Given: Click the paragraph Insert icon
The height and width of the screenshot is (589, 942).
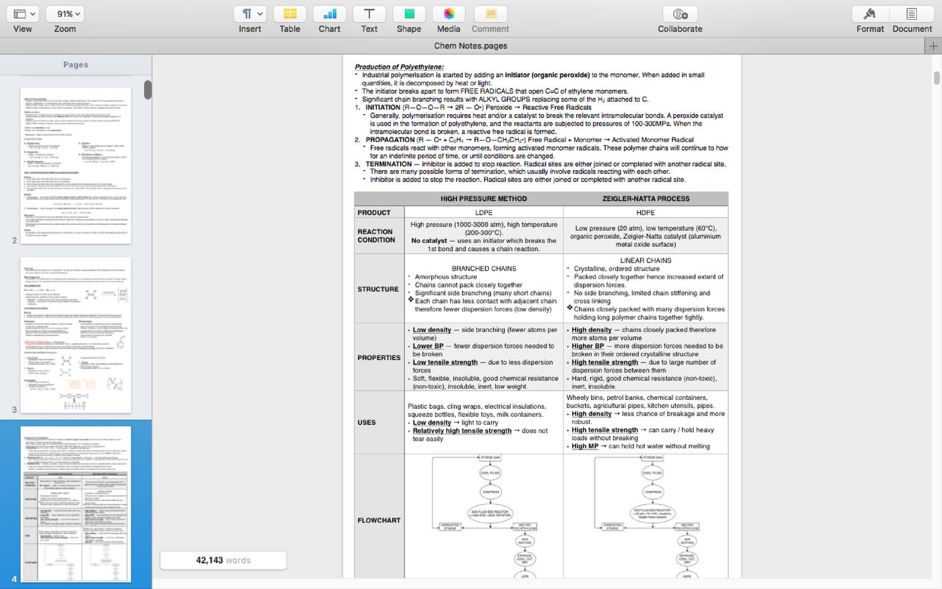Looking at the screenshot, I should tap(246, 14).
